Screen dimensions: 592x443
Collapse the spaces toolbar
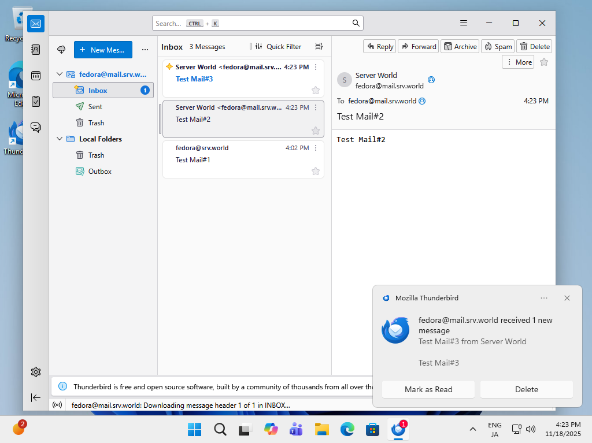[x=36, y=397]
